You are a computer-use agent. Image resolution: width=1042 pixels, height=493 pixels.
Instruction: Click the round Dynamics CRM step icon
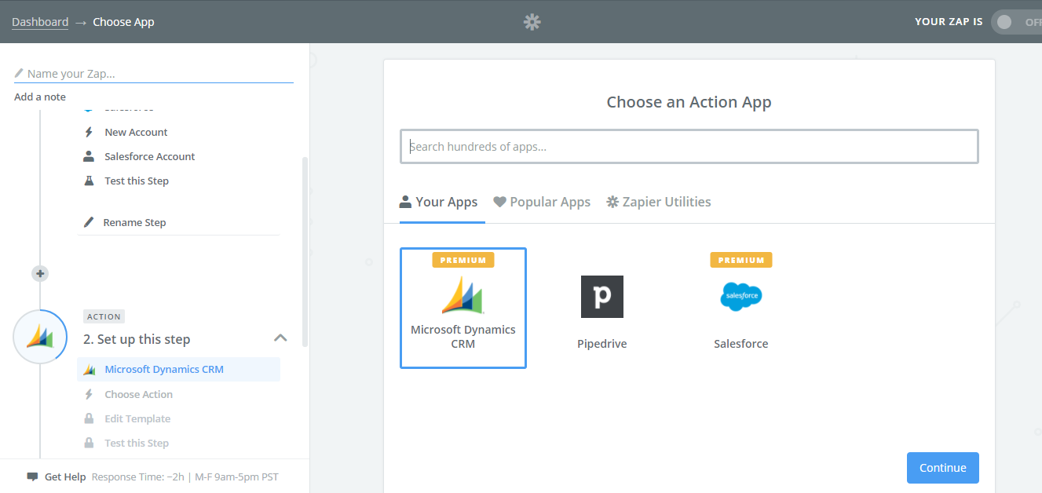[40, 337]
